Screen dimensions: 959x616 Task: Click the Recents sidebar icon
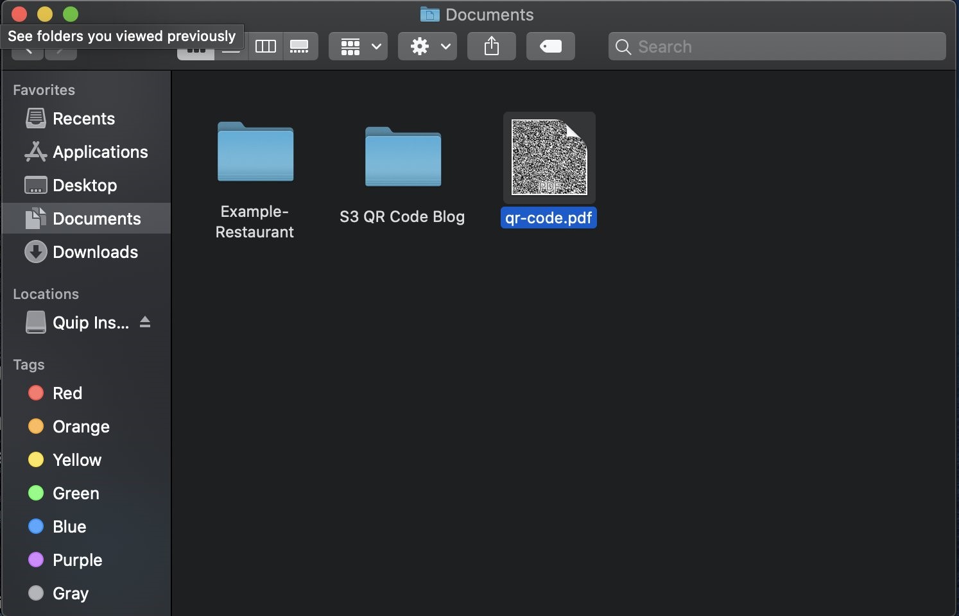point(36,119)
